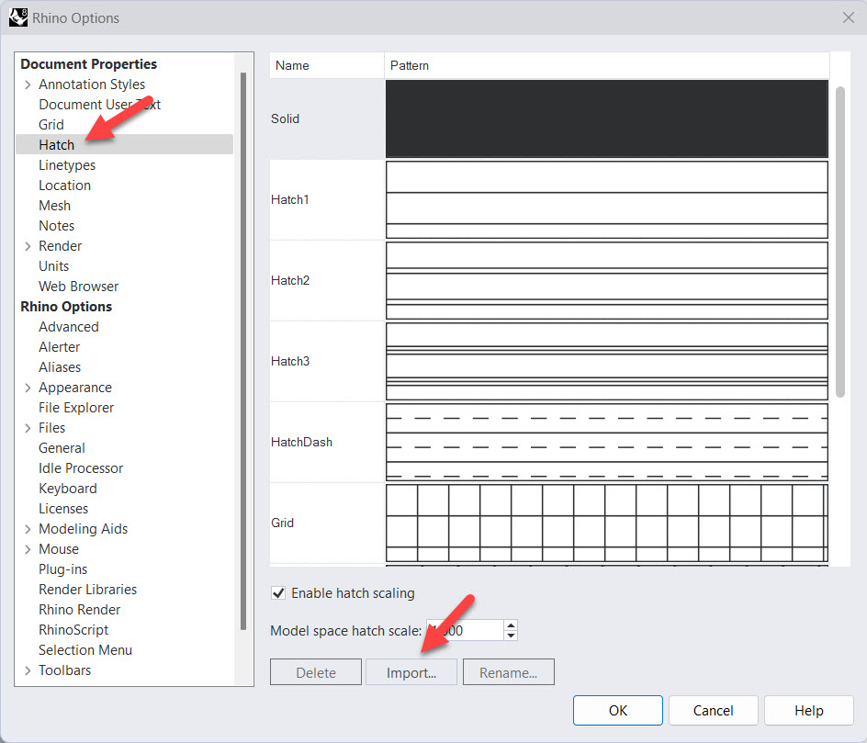
Task: Select the Hatch2 pattern preview
Action: coord(606,280)
